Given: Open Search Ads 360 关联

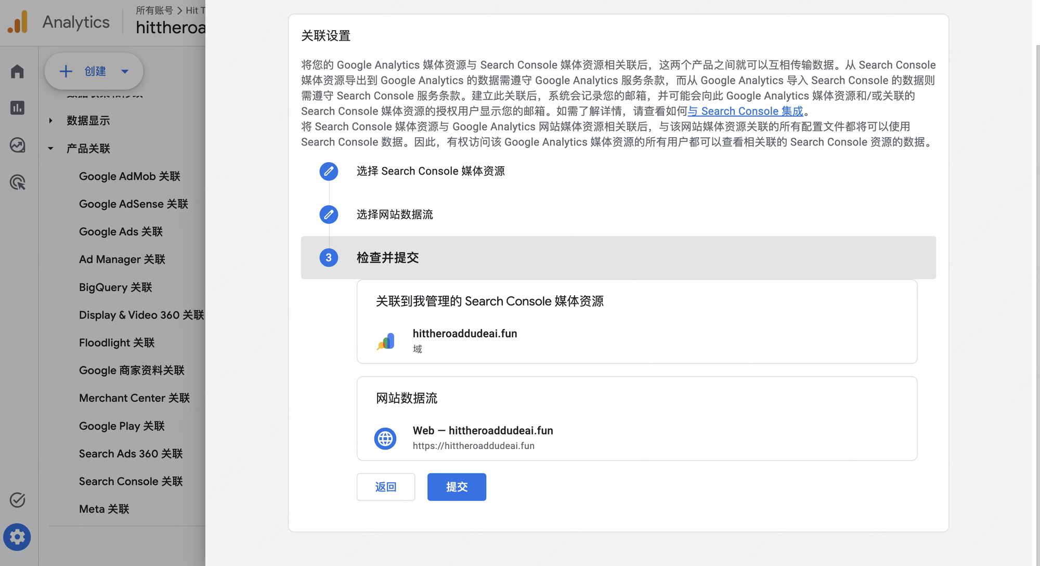Looking at the screenshot, I should [x=131, y=453].
